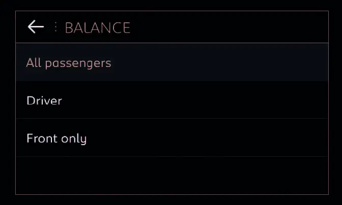The height and width of the screenshot is (205, 342).
Task: Hit the three-dot separator icon in header
Action: coord(55,27)
